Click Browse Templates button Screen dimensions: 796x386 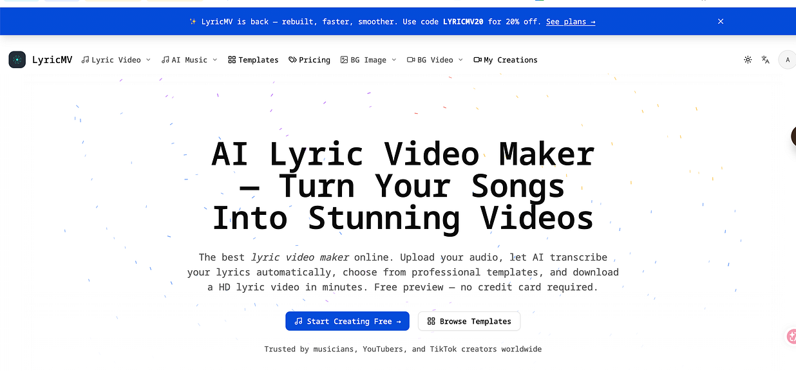point(469,321)
